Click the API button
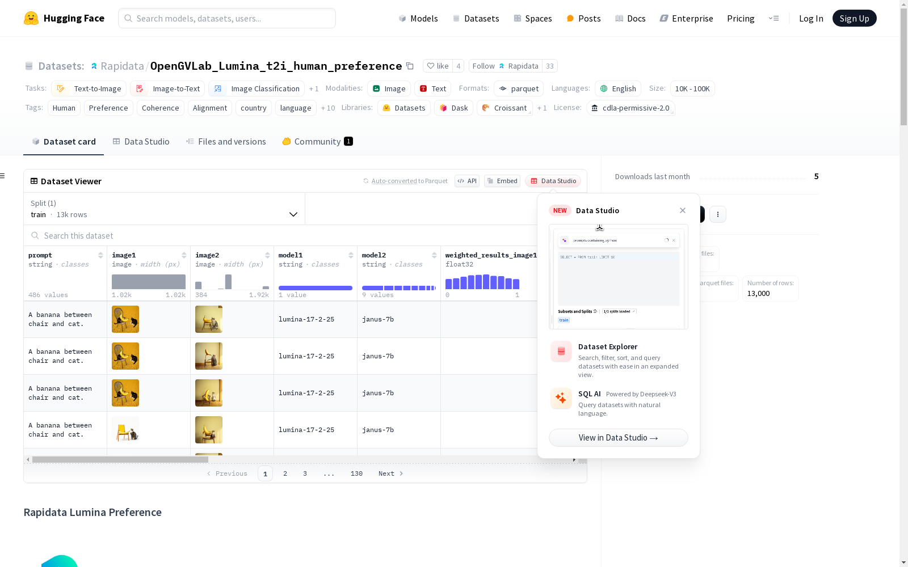Screen dimensions: 908x567 click(467, 181)
